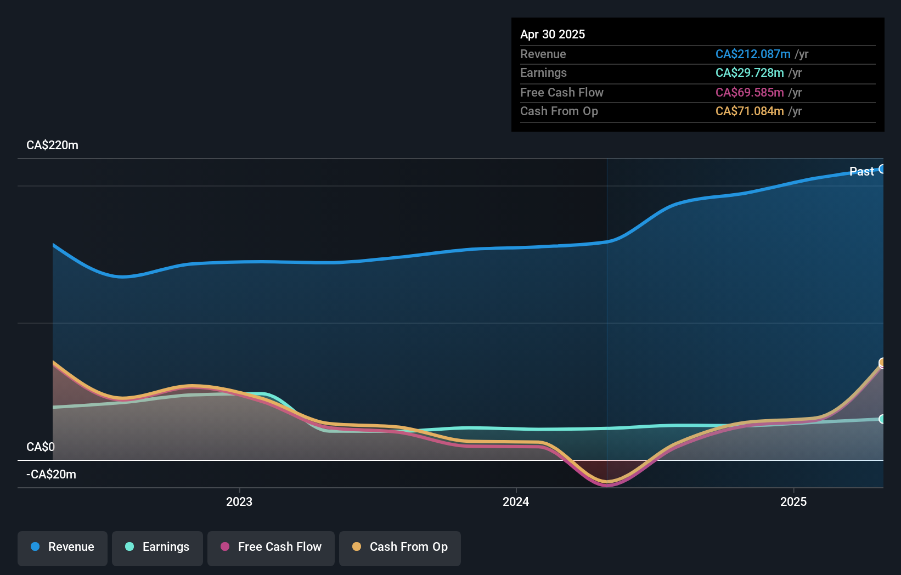The width and height of the screenshot is (901, 575).
Task: Toggle the Revenue series legend button
Action: (x=63, y=548)
